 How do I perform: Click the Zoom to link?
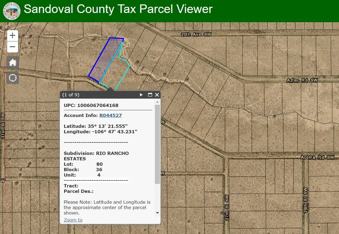[73, 220]
